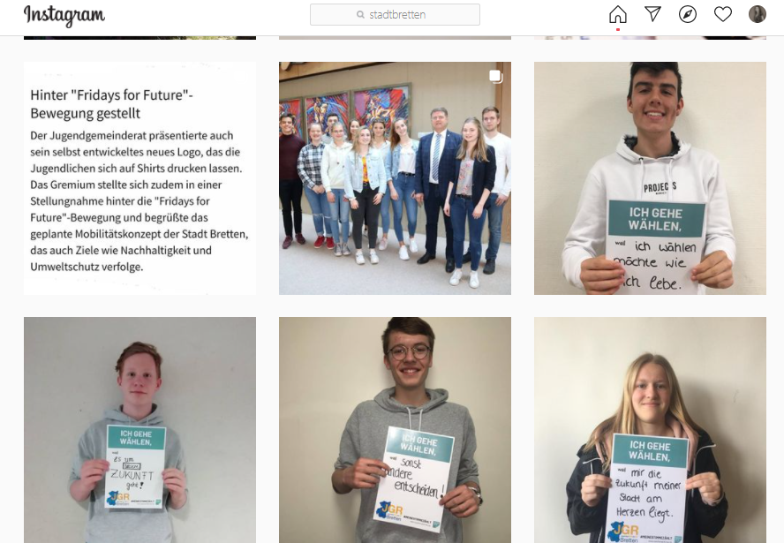Open the Fridays for Future text post
This screenshot has height=543, width=784.
pos(140,178)
